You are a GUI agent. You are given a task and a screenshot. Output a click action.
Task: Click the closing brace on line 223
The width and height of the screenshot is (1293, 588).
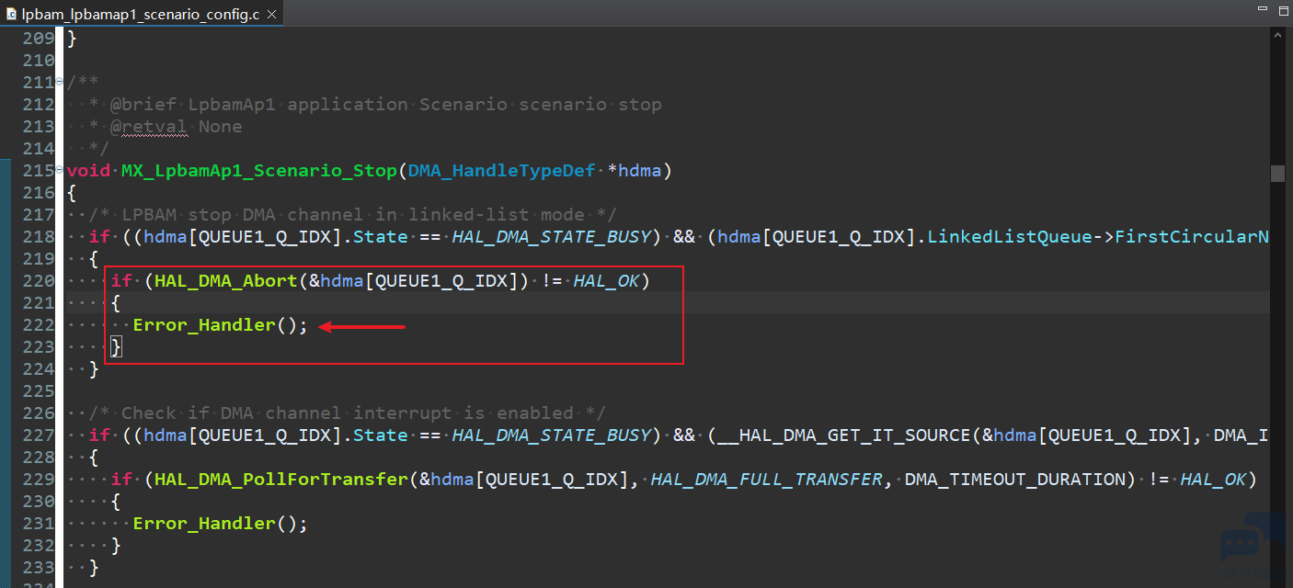click(116, 347)
